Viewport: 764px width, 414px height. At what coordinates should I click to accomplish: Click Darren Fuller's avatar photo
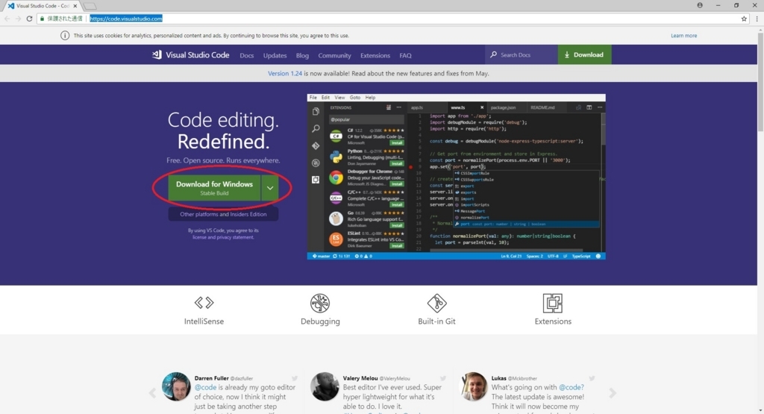(x=176, y=386)
